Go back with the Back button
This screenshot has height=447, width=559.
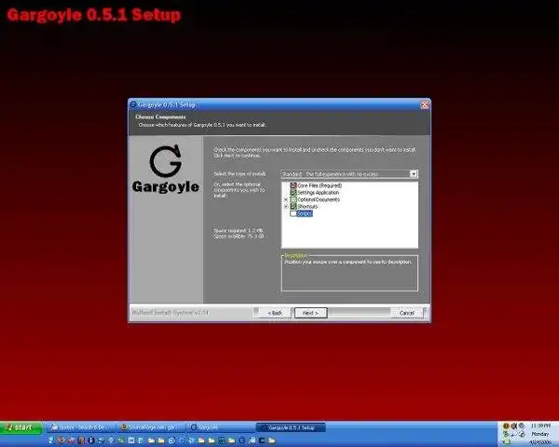(x=275, y=313)
